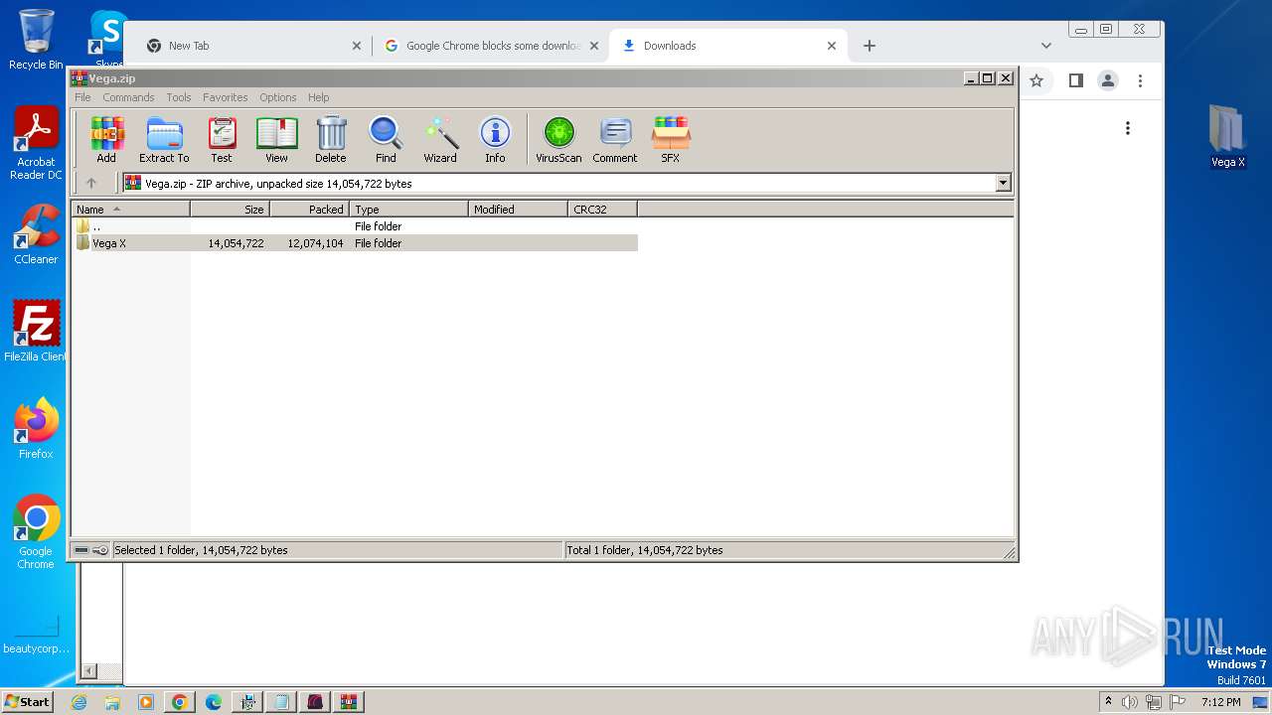Screen dimensions: 1272x715
Task: Switch to the Downloads tab in Chrome
Action: click(x=728, y=46)
